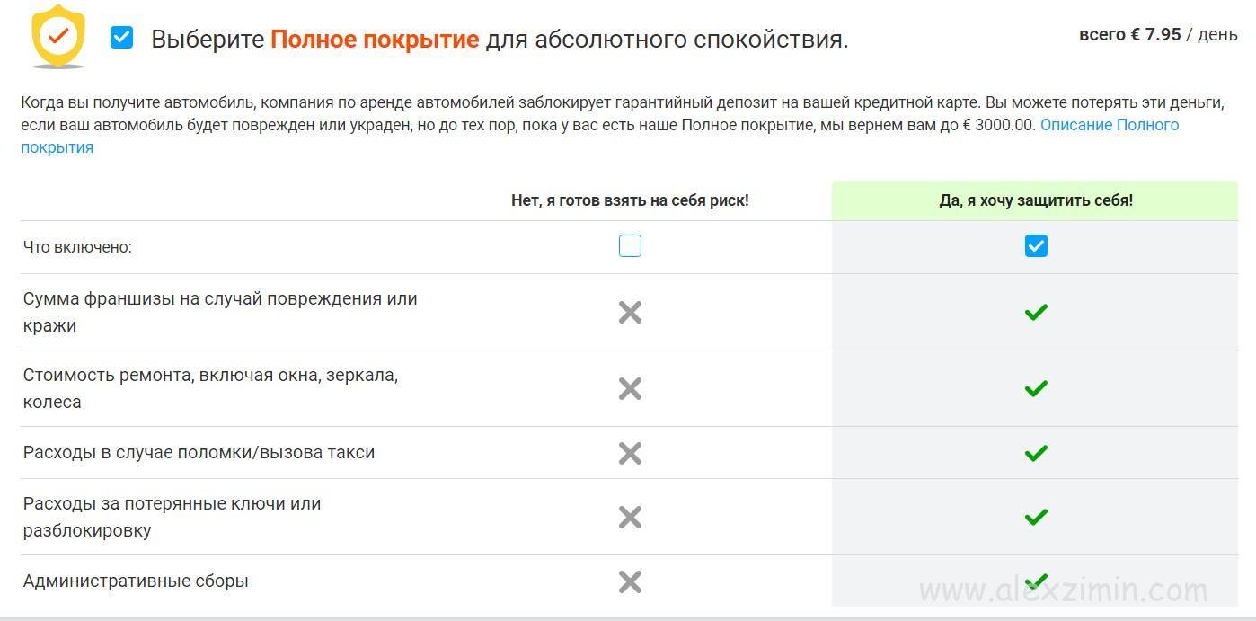Toggle the Полное покрытие checkbox in header
Image resolution: width=1256 pixels, height=621 pixels.
[121, 38]
